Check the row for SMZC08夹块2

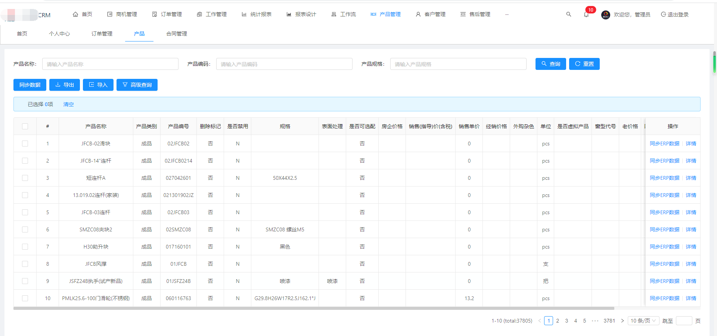tap(25, 229)
